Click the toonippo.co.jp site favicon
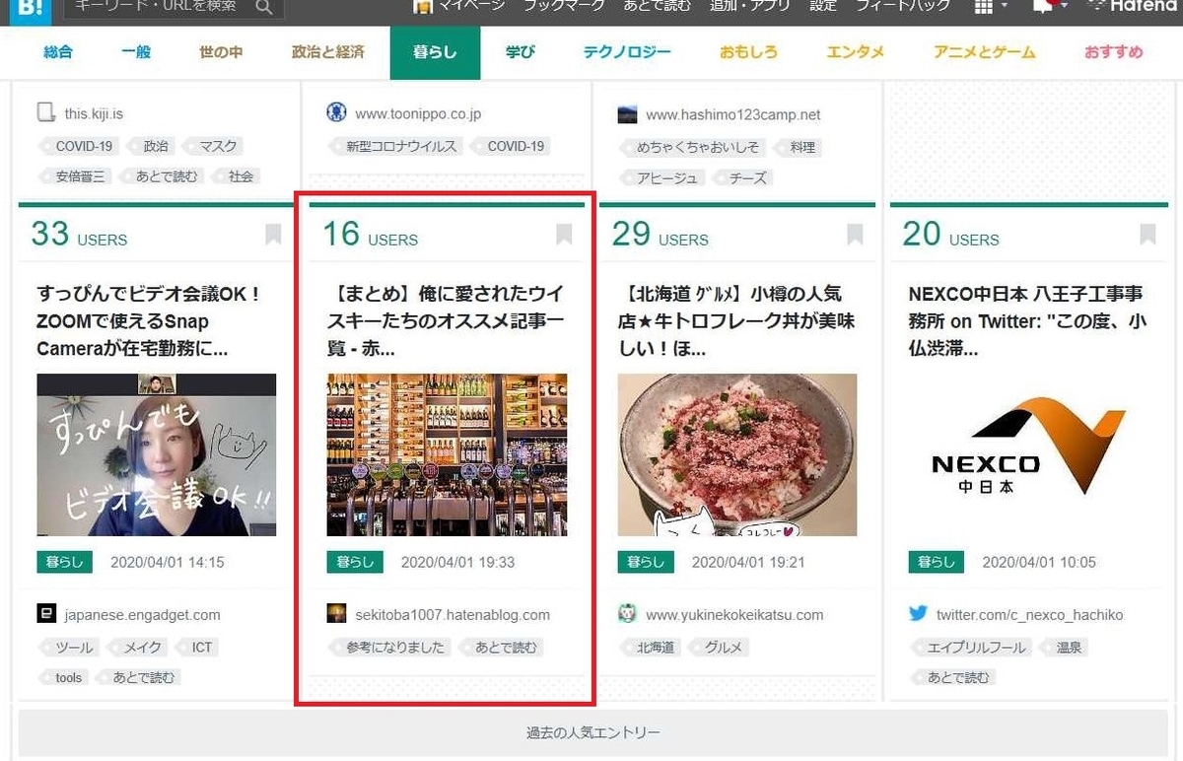 tap(336, 112)
